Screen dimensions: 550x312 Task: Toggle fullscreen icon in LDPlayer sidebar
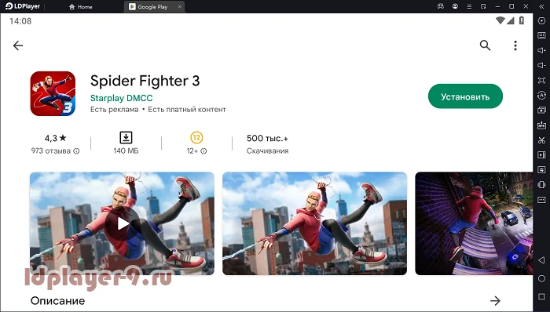pos(541,81)
